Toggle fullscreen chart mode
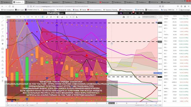This screenshot has height=107, width=191. [161, 17]
